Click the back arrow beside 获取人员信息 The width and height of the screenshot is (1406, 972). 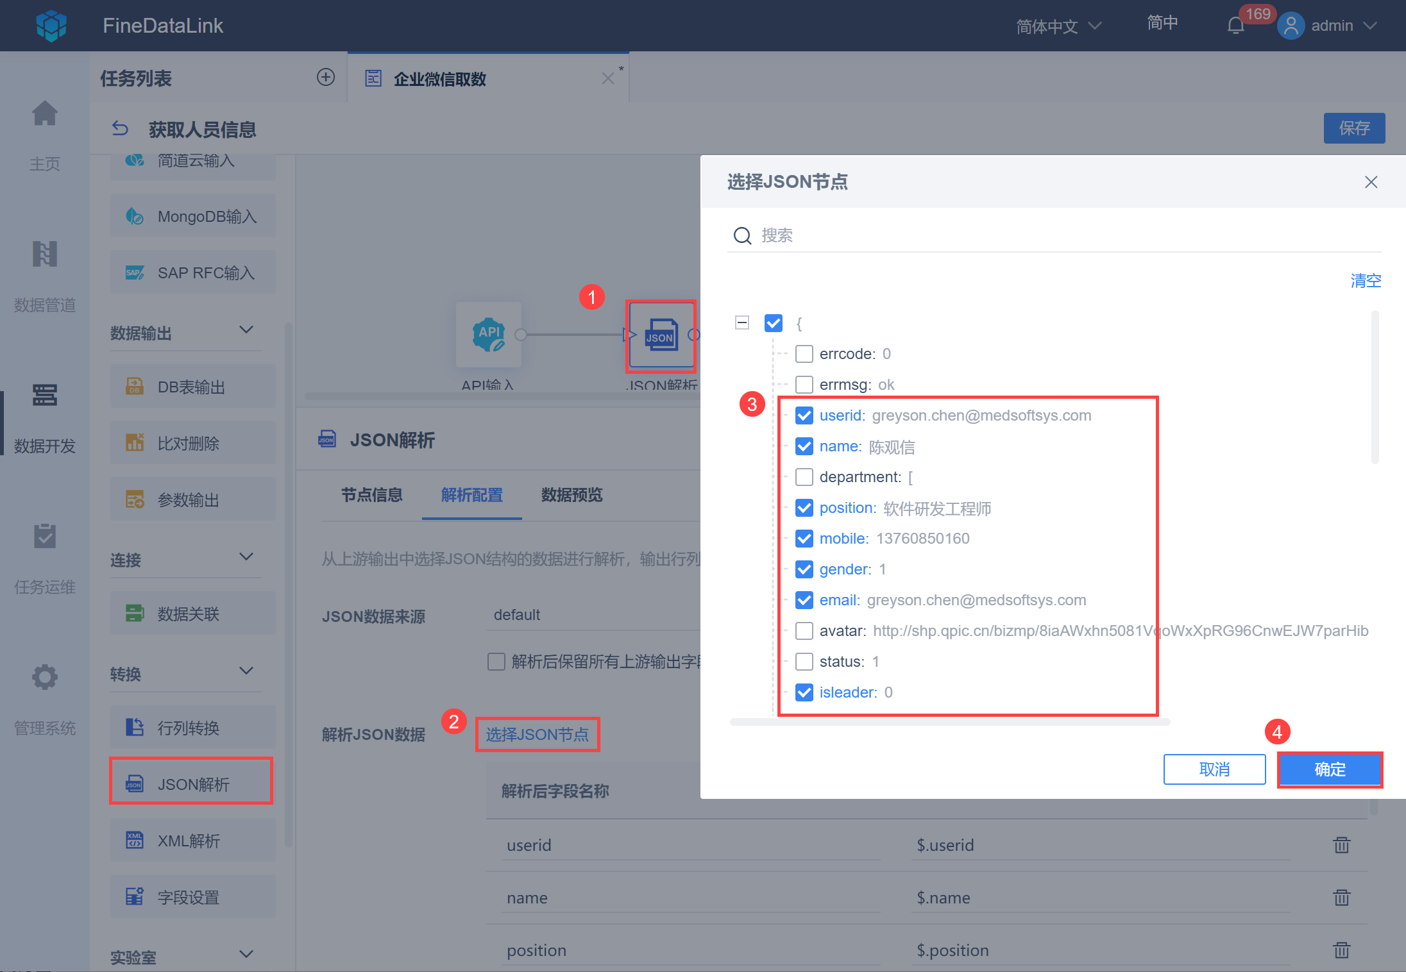[120, 129]
